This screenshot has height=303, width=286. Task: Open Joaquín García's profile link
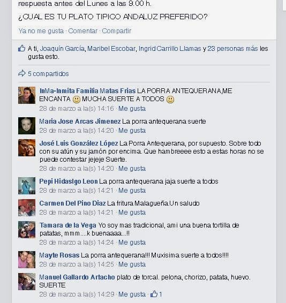62,49
